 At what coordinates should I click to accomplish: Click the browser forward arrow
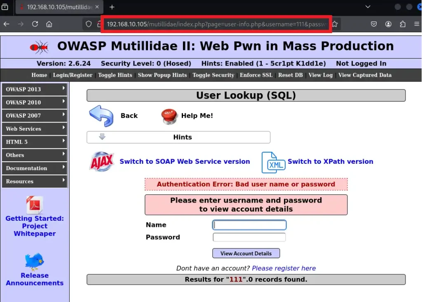point(21,24)
